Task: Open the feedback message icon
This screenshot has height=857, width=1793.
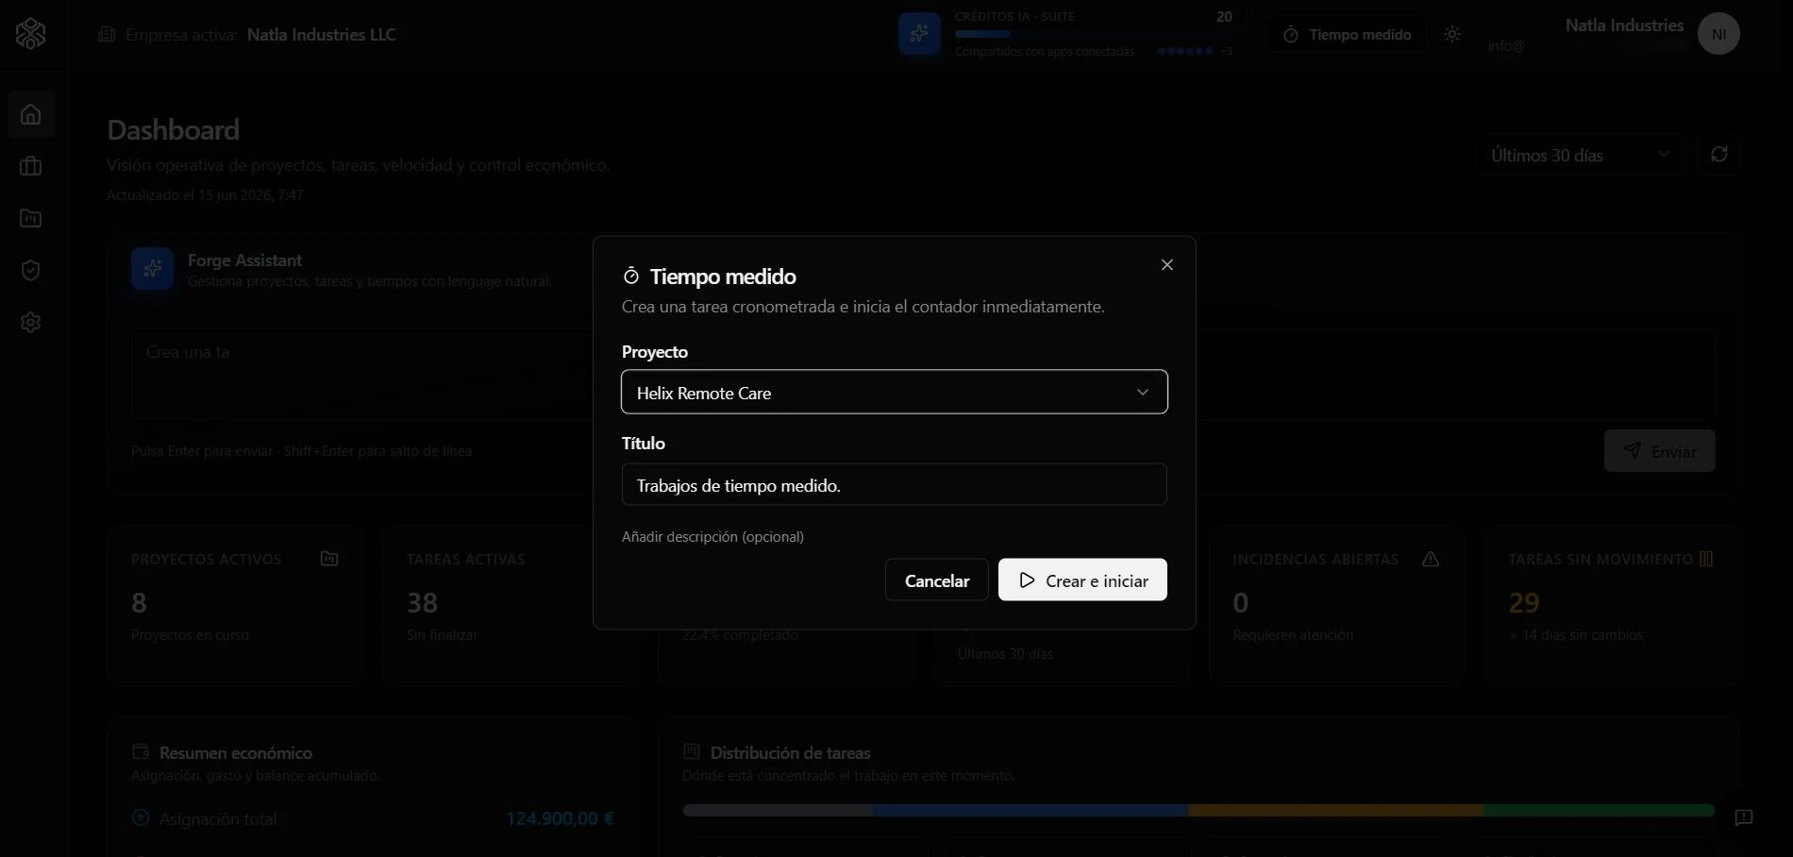Action: tap(1744, 817)
